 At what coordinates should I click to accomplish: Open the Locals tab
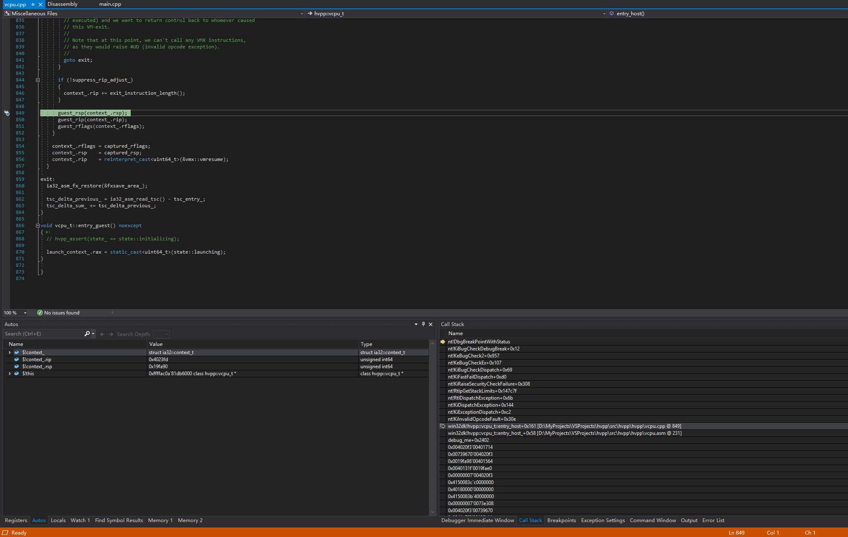pyautogui.click(x=58, y=520)
